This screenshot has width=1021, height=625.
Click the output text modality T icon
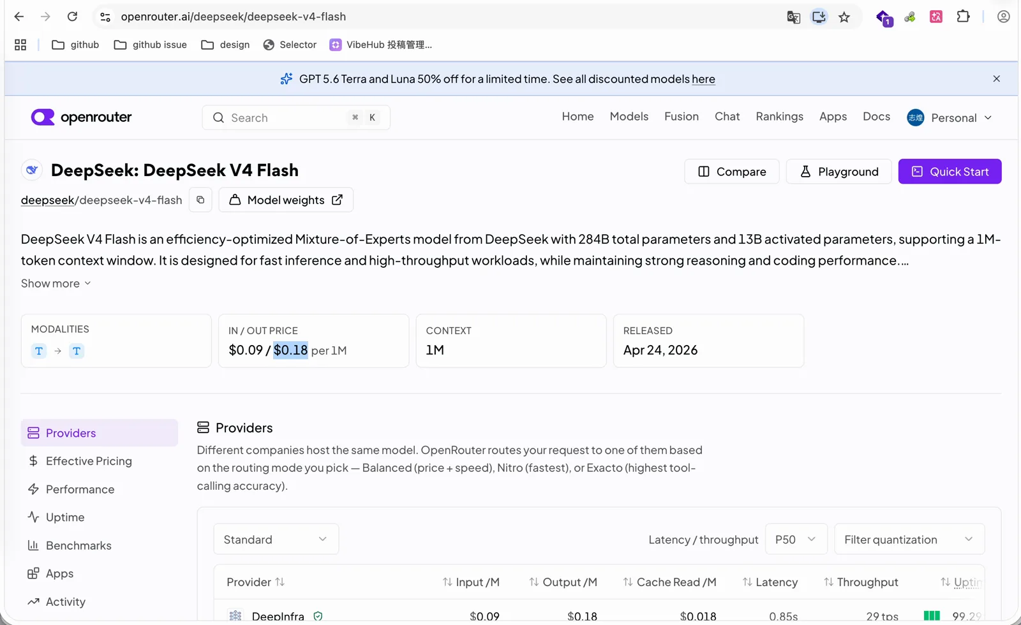point(77,351)
